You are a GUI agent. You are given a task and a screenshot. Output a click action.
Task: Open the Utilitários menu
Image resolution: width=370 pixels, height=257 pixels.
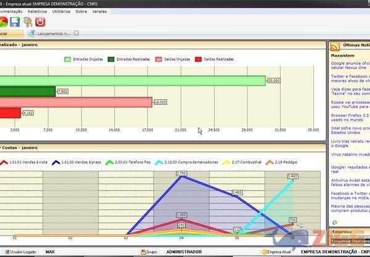(x=61, y=11)
